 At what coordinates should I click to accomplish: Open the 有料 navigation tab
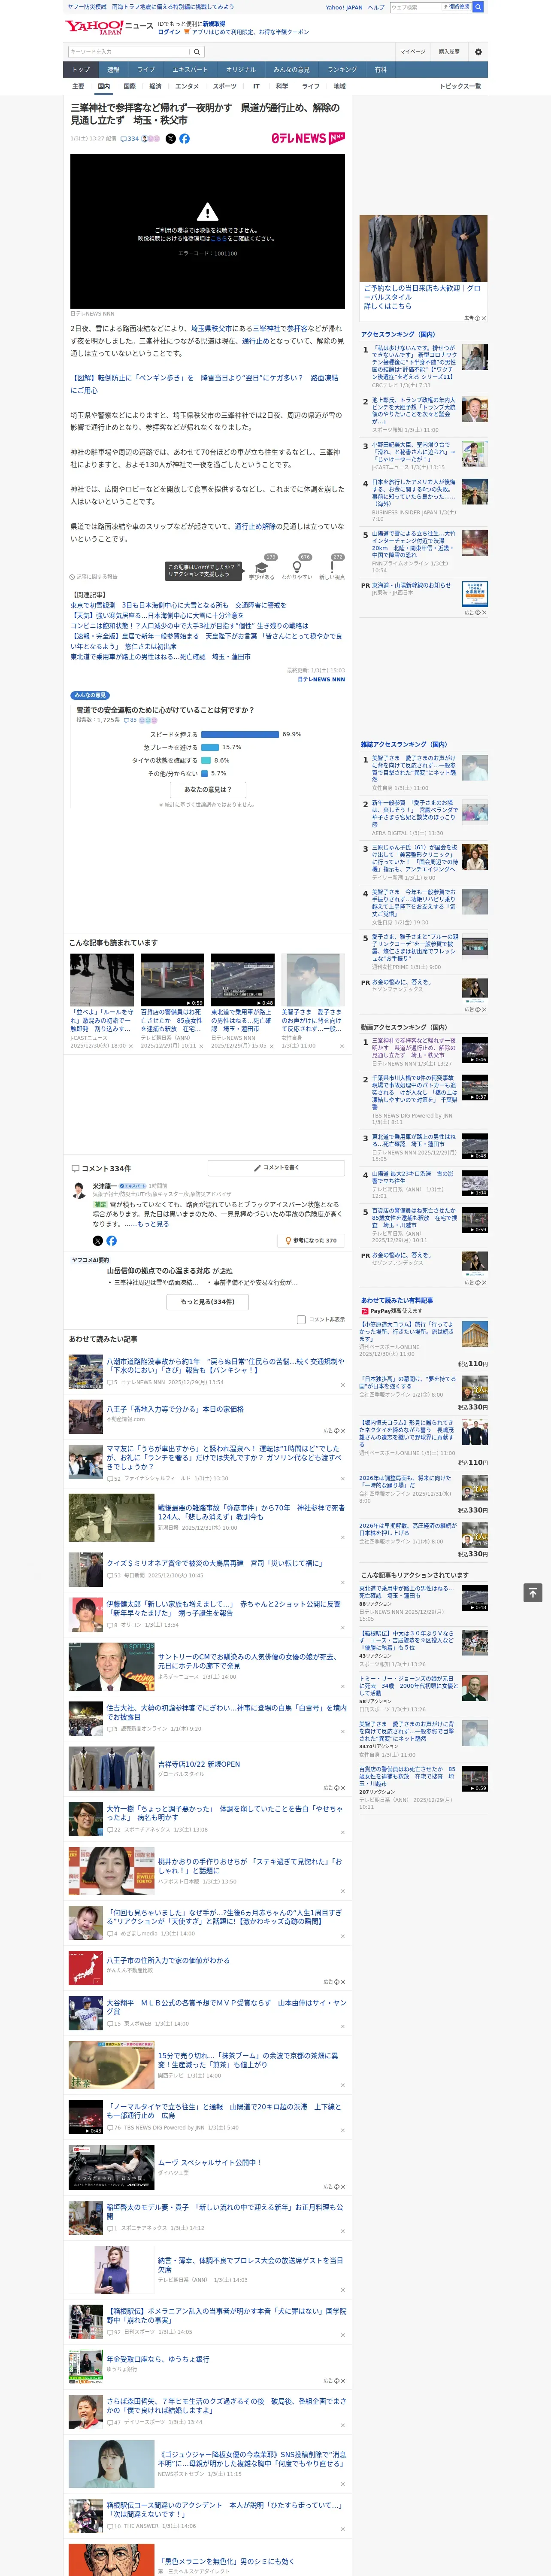click(380, 69)
